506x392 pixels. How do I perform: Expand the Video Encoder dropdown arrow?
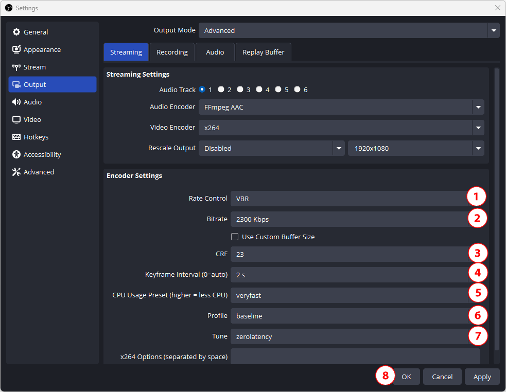pyautogui.click(x=478, y=128)
